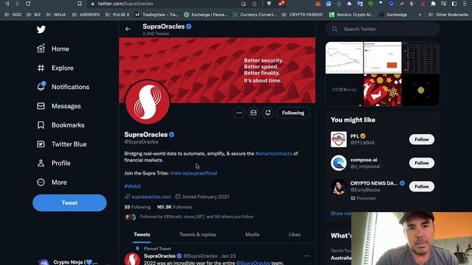This screenshot has width=472, height=265.
Task: View the 33 Following list
Action: (x=137, y=207)
